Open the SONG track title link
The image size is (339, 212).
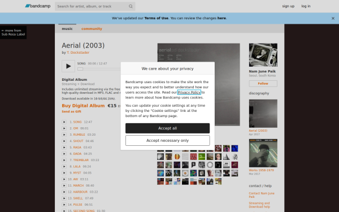(x=77, y=122)
